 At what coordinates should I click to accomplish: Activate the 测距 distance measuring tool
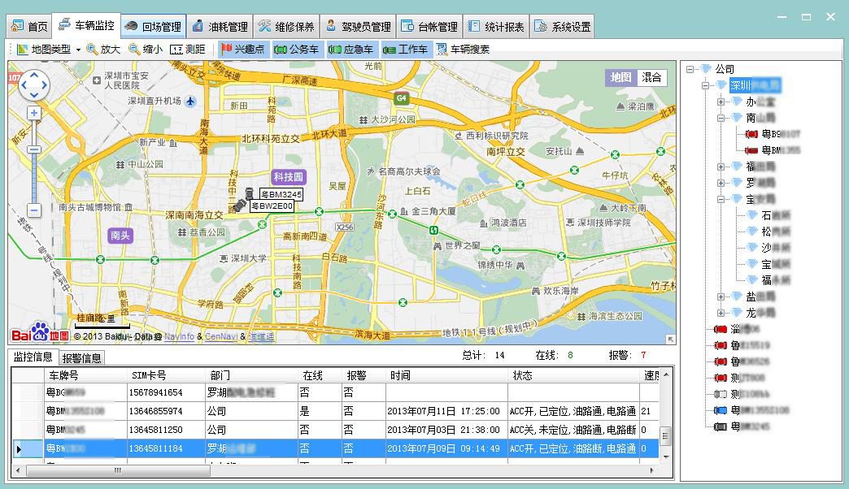tap(187, 50)
